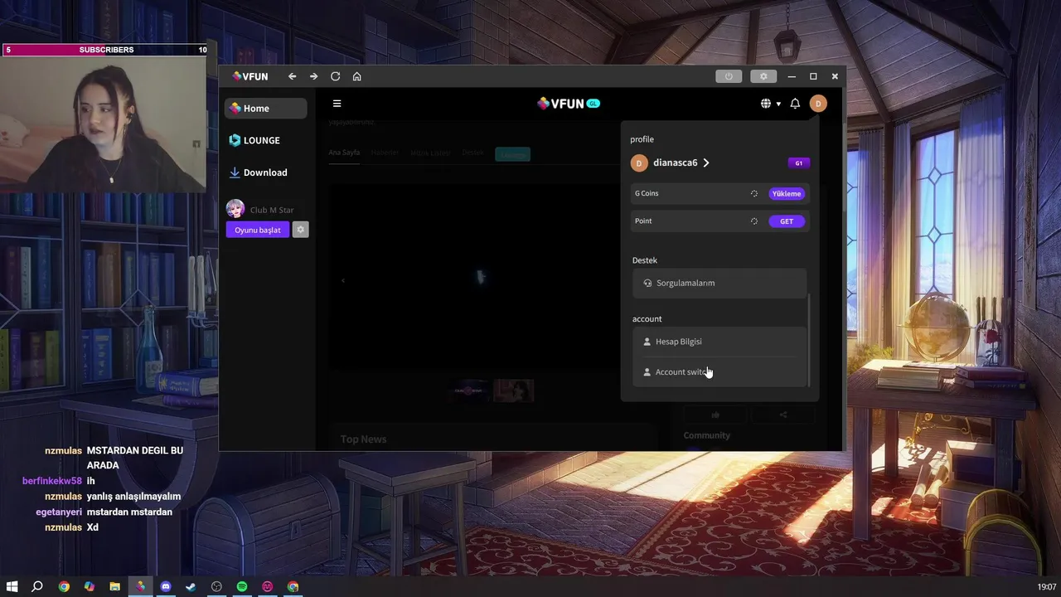Image resolution: width=1061 pixels, height=597 pixels.
Task: Click the profile panel scrollbar
Action: click(x=809, y=340)
